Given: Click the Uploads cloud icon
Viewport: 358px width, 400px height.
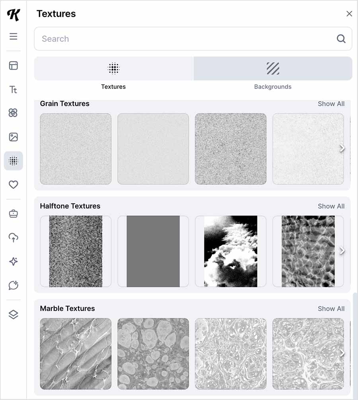Looking at the screenshot, I should (14, 238).
